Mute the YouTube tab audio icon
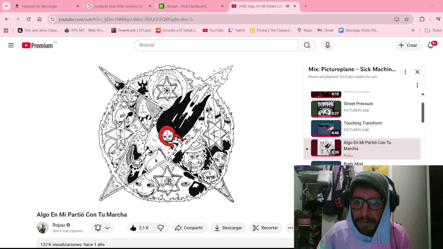The height and width of the screenshot is (249, 443). click(287, 6)
